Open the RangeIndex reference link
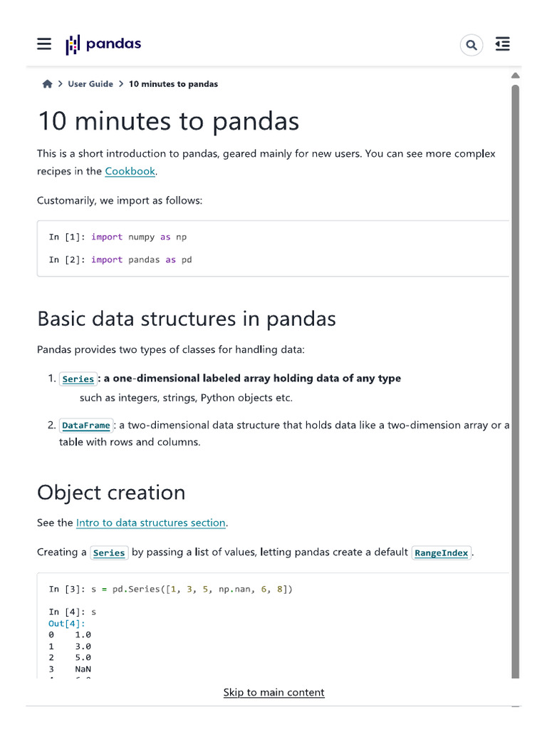The image size is (547, 730). [x=442, y=552]
